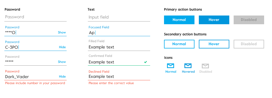The image size is (272, 98).
Task: Click the Dark_Vader password text
Action: (17, 77)
